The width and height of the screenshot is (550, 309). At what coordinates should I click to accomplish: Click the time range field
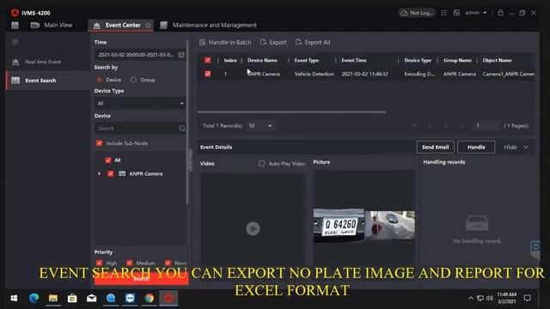point(136,55)
